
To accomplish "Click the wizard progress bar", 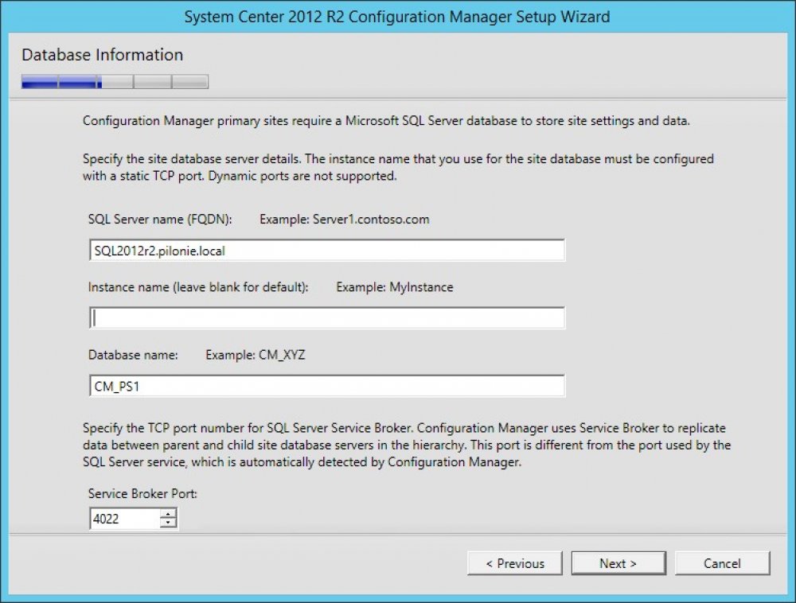I will pyautogui.click(x=115, y=82).
